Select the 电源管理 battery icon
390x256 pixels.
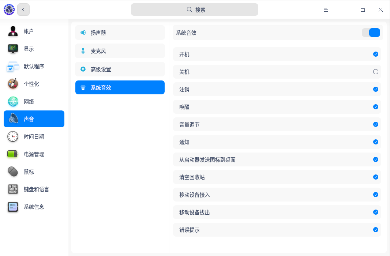[13, 154]
